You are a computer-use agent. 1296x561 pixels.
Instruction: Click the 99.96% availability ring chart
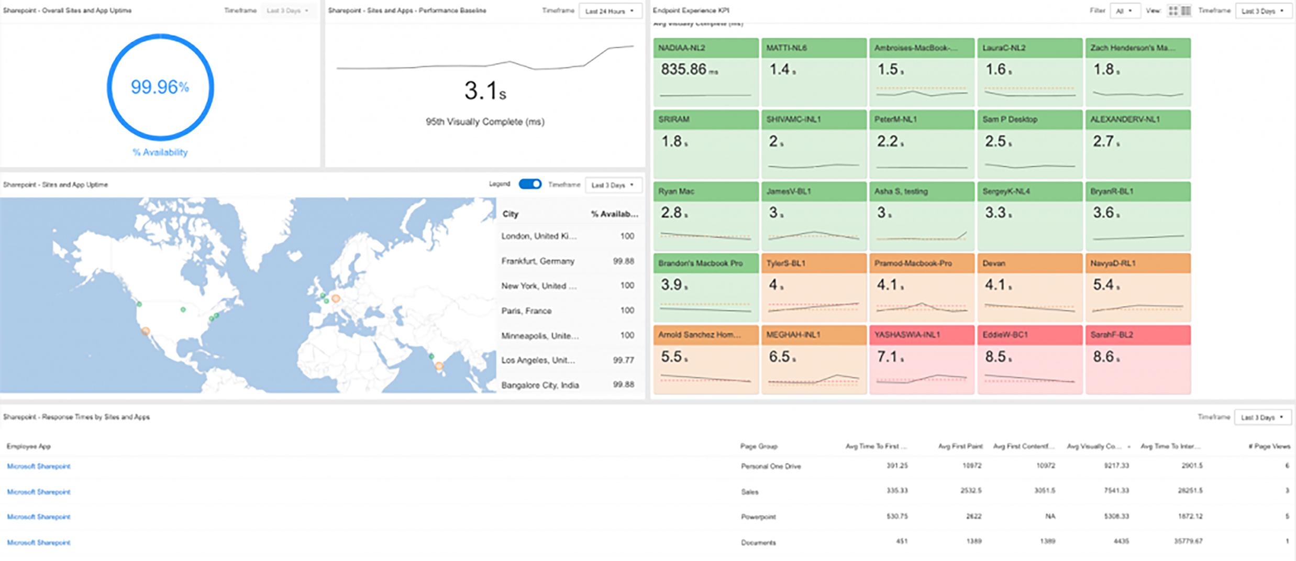(160, 87)
